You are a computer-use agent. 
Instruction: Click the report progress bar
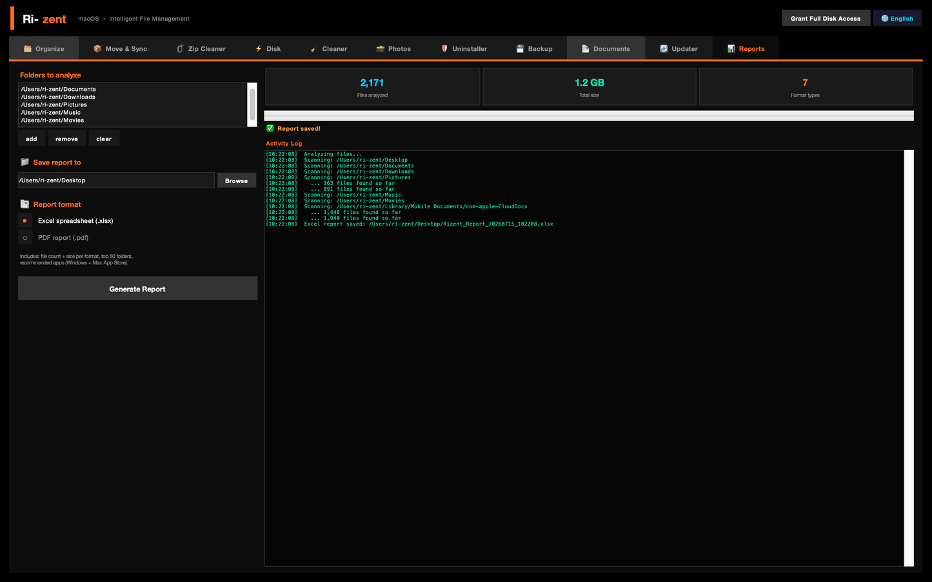click(589, 115)
